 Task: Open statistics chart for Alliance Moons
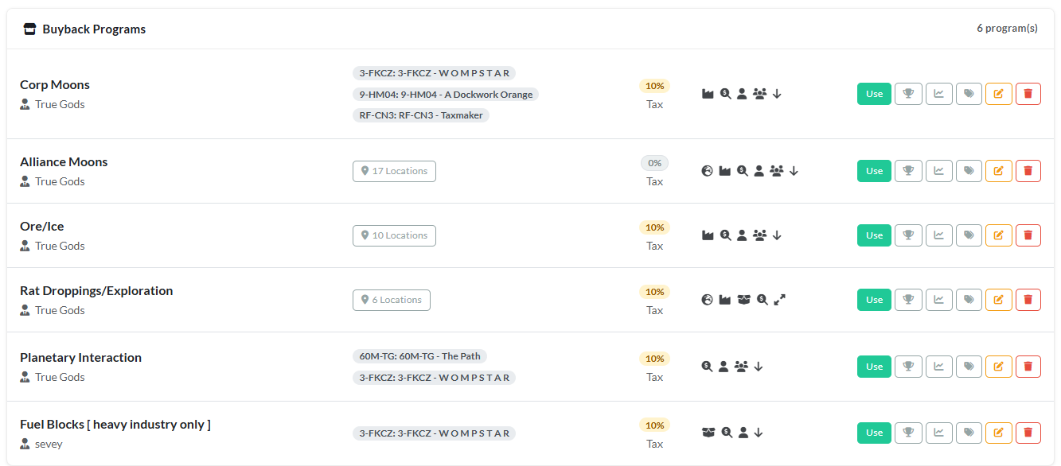[x=939, y=171]
